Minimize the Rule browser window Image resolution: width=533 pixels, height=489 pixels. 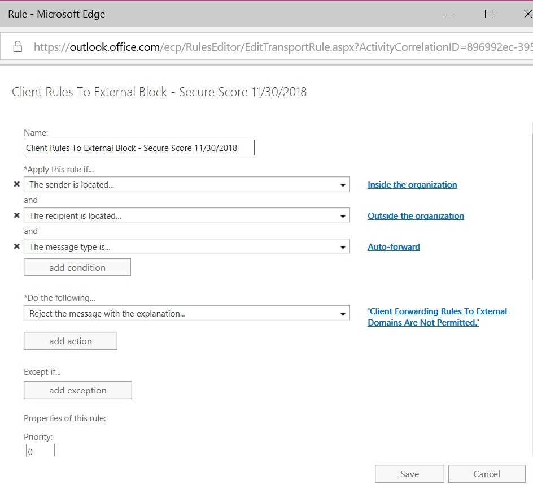450,14
